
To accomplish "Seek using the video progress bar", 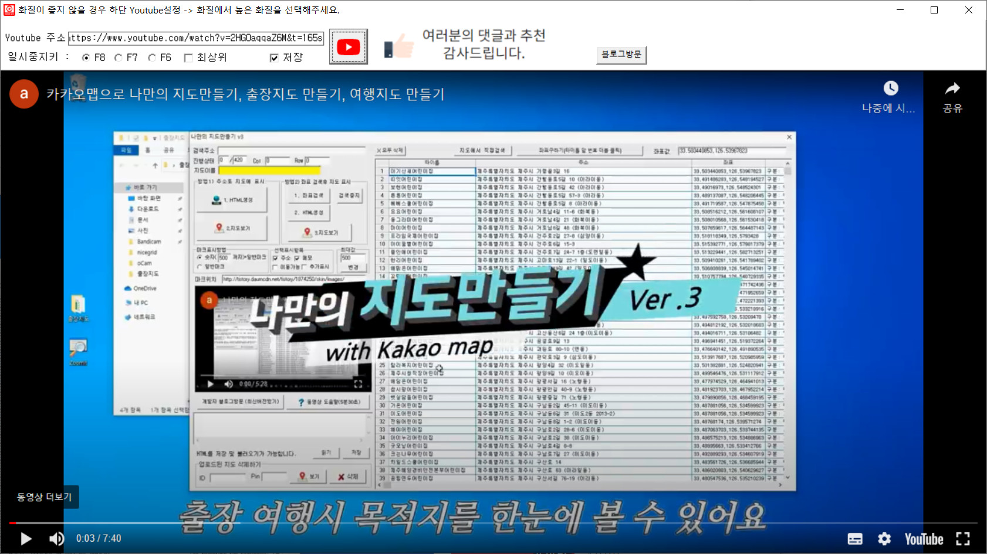I will pos(493,522).
